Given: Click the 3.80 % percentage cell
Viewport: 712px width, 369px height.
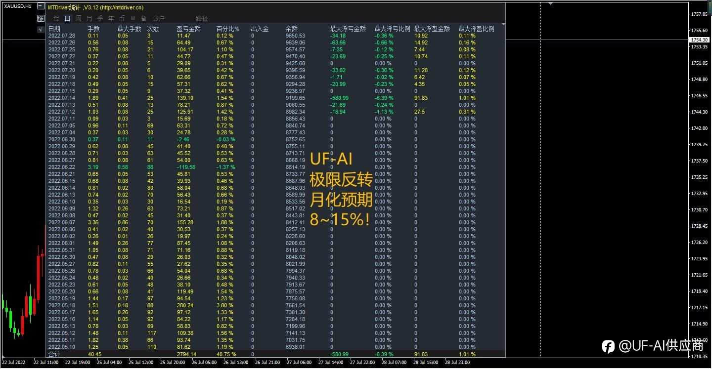Looking at the screenshot, I should point(225,305).
